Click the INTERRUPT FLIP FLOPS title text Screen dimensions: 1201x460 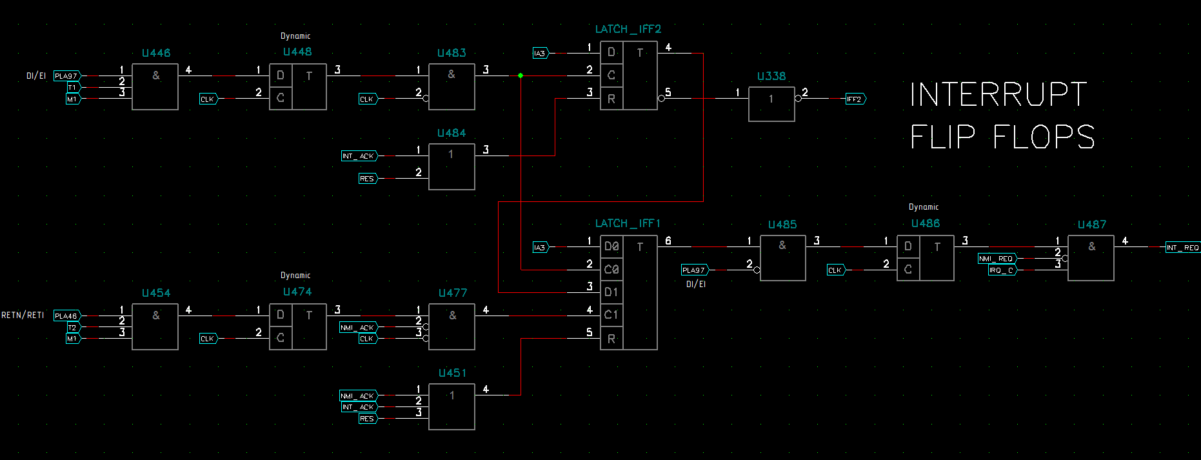(x=1002, y=116)
